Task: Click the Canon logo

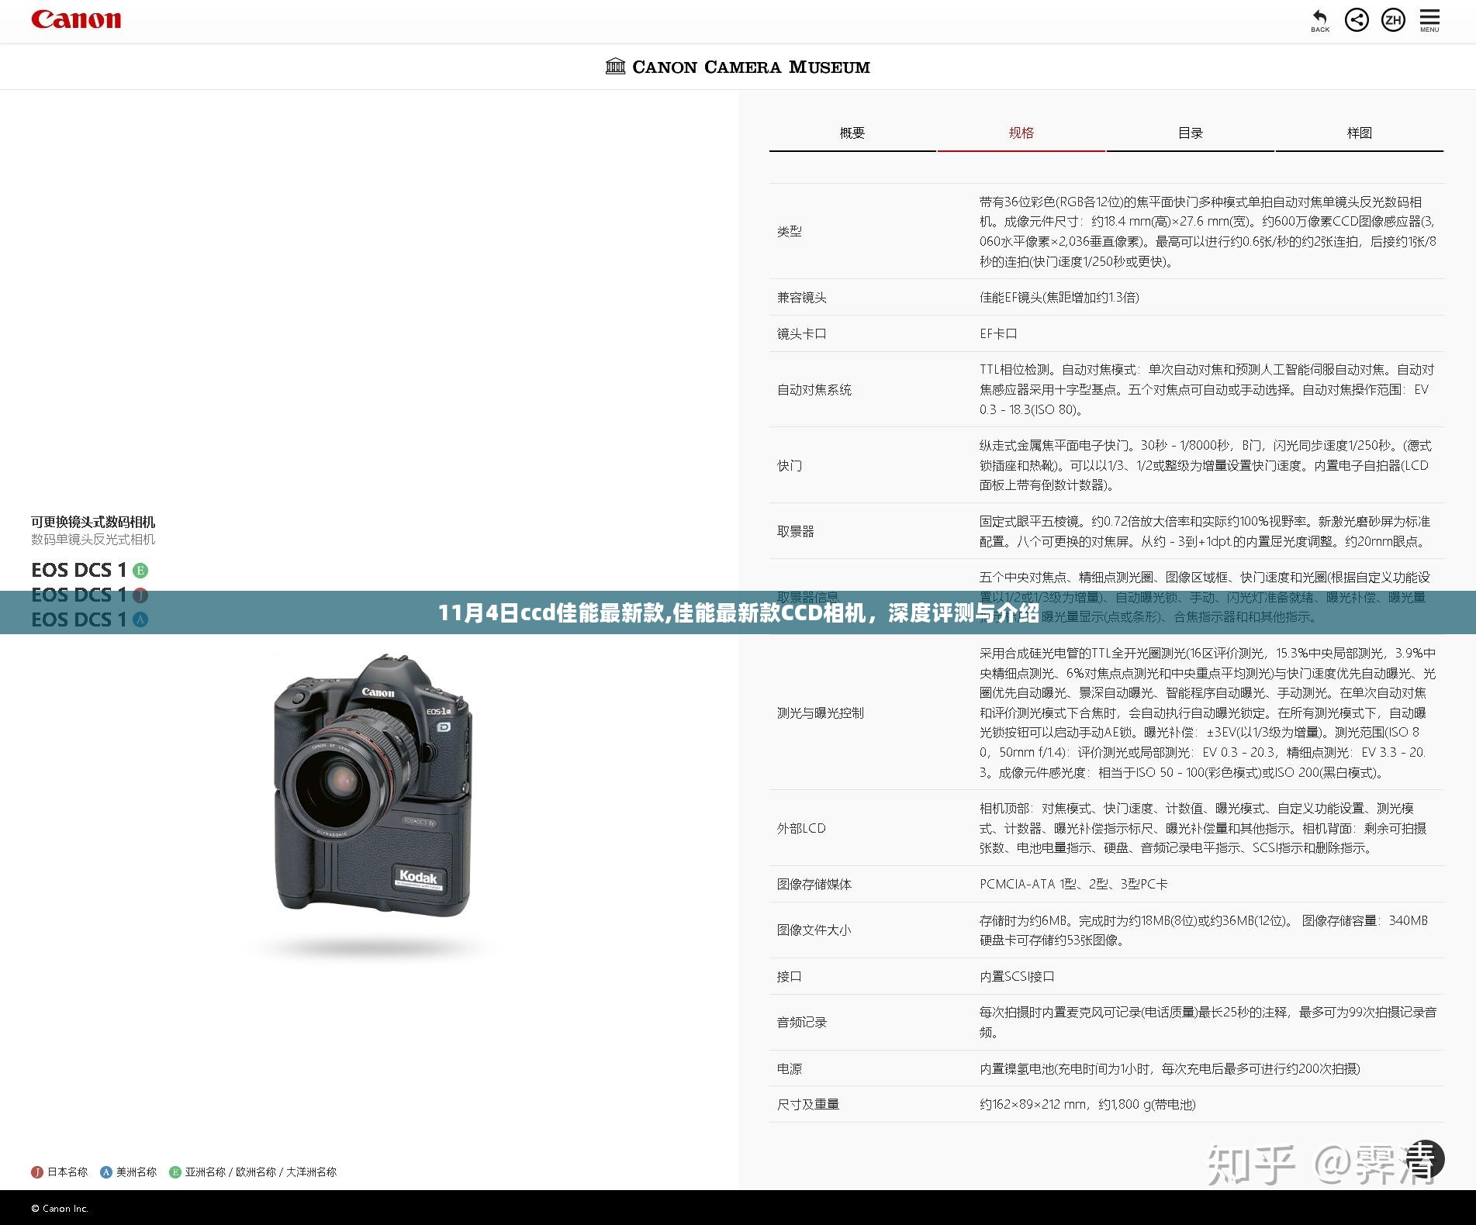Action: pos(76,19)
